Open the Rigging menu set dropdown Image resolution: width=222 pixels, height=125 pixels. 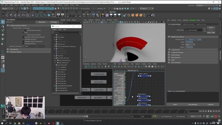tap(7, 8)
